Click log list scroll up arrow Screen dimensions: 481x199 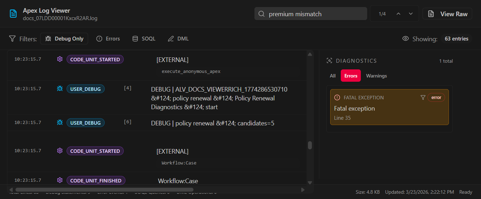[x=310, y=54]
